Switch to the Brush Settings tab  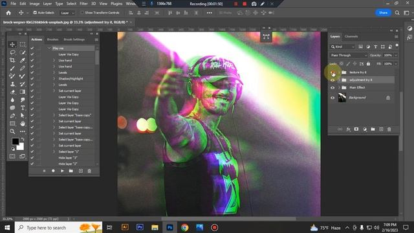[x=74, y=39]
